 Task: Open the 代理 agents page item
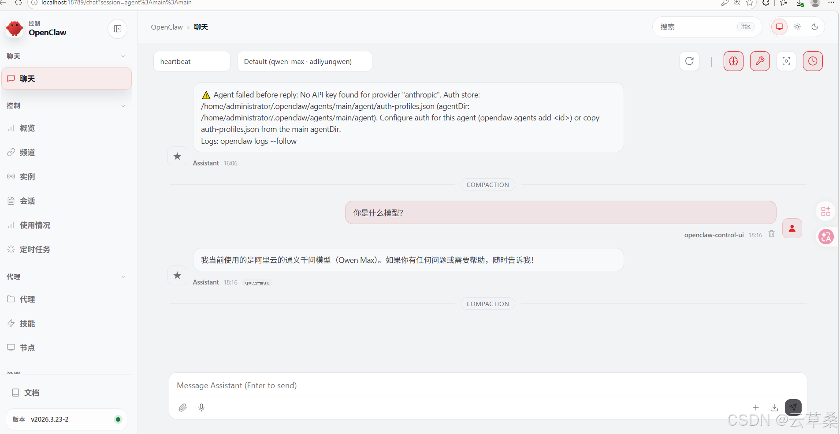pyautogui.click(x=67, y=299)
